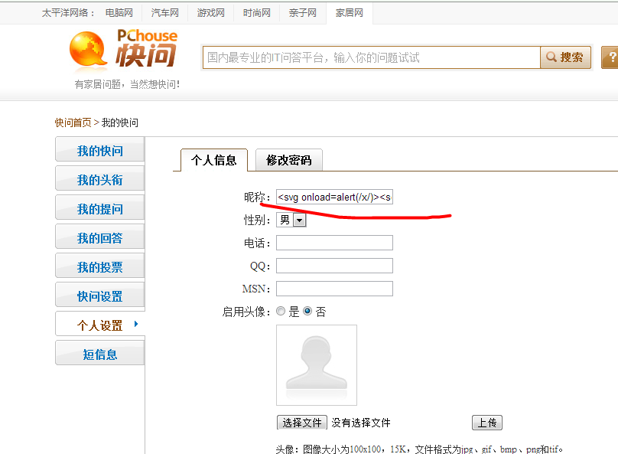This screenshot has width=618, height=454.
Task: Click the 昵称 nickname input field
Action: coord(334,197)
